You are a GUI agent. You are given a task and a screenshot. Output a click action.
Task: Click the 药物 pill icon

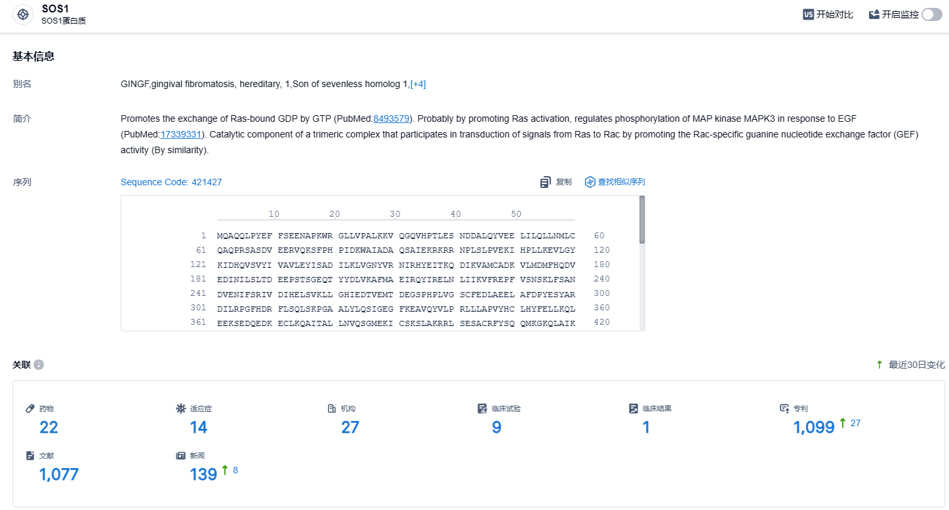pyautogui.click(x=30, y=409)
